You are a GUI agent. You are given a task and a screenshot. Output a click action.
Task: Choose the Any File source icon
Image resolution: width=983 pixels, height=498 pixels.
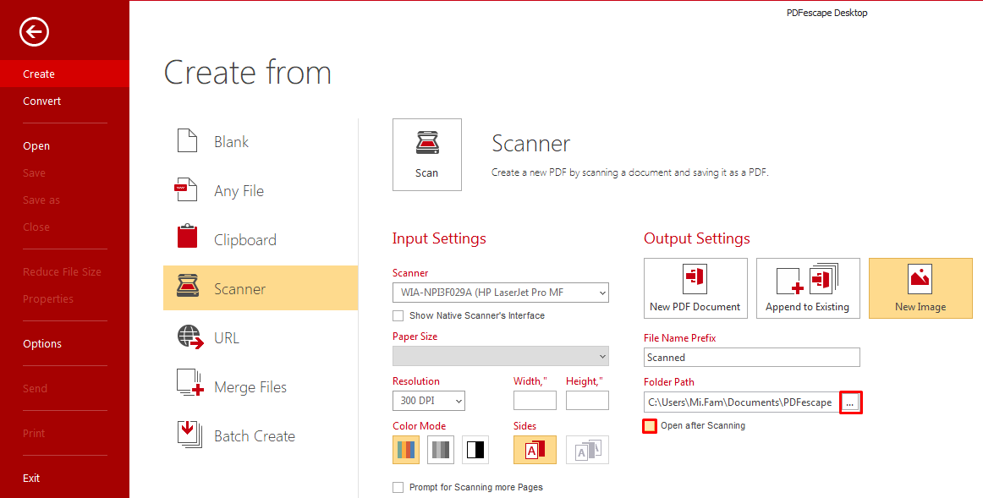[186, 189]
